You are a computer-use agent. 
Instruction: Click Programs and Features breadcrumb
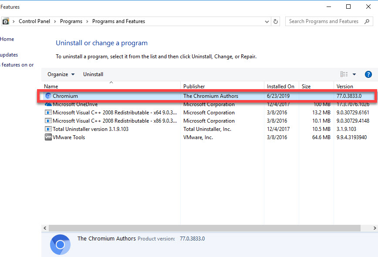tap(118, 21)
